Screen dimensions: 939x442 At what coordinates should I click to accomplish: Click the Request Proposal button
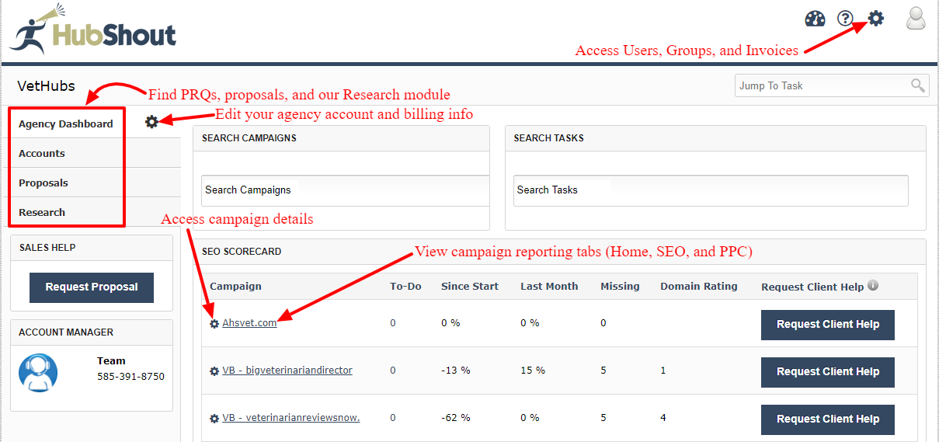pyautogui.click(x=92, y=287)
